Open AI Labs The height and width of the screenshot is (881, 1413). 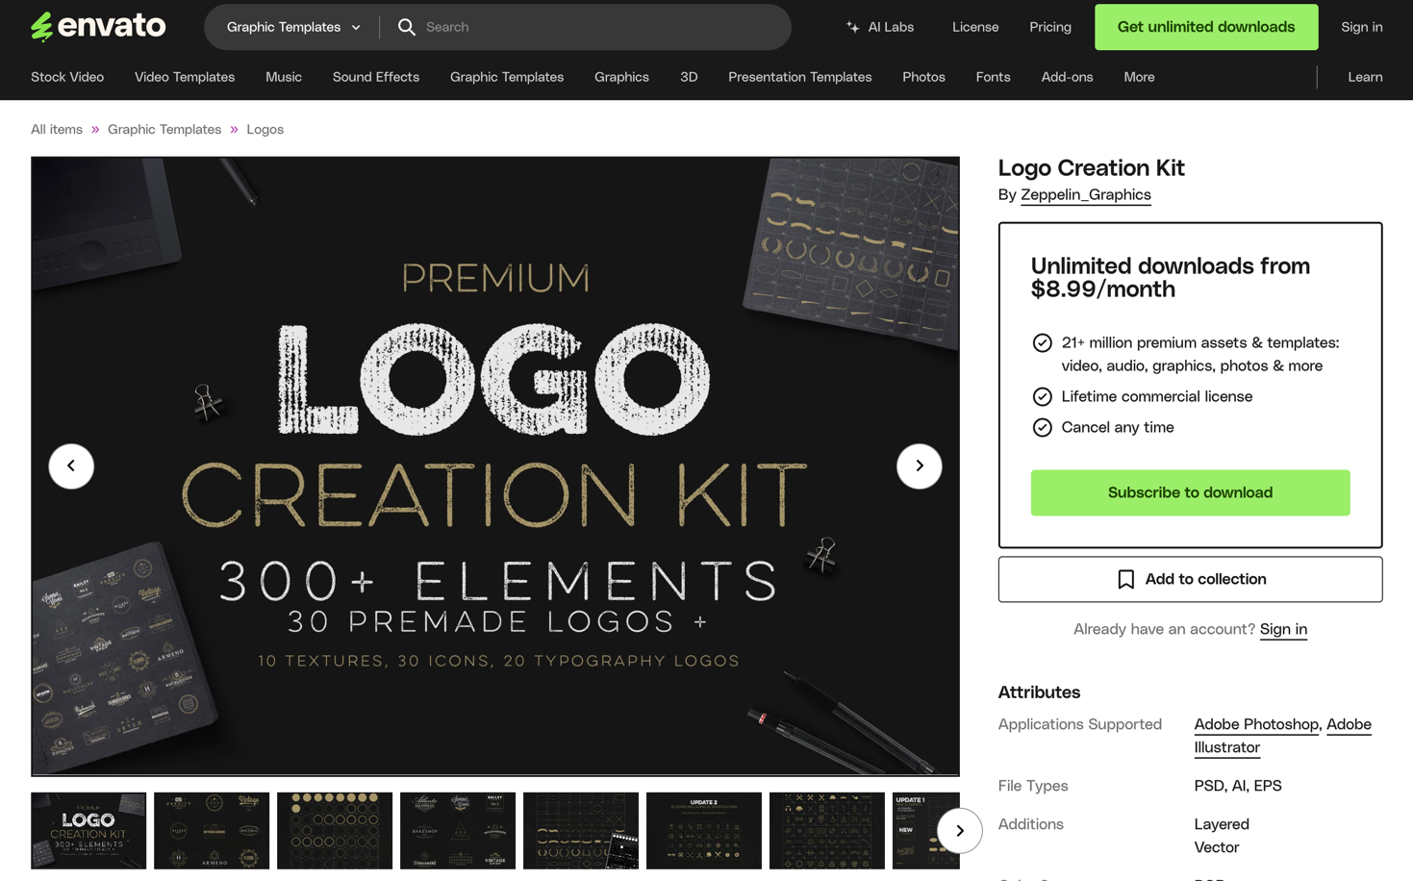tap(879, 27)
